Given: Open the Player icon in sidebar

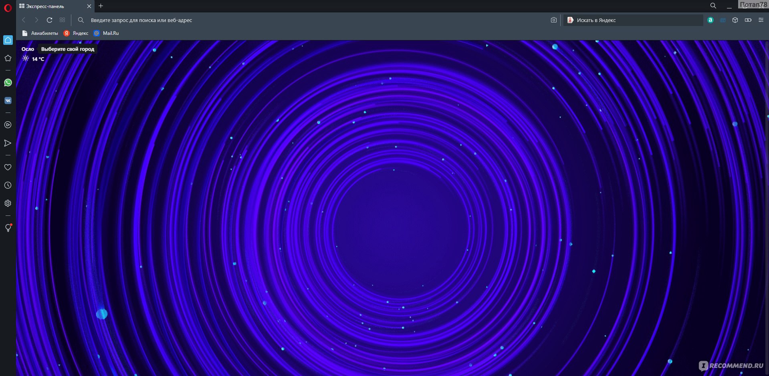Looking at the screenshot, I should pos(8,125).
